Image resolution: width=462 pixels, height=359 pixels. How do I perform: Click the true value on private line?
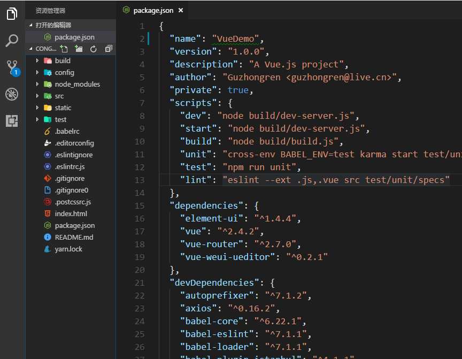(238, 90)
